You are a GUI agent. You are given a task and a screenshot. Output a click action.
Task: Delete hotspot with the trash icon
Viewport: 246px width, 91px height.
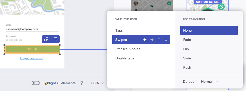(x=55, y=39)
